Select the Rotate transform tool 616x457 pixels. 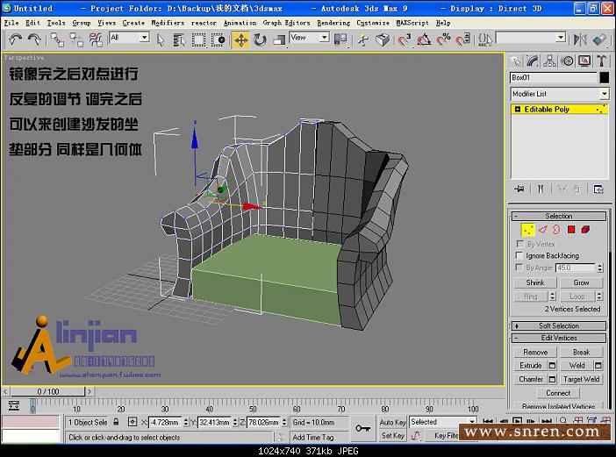coord(260,39)
